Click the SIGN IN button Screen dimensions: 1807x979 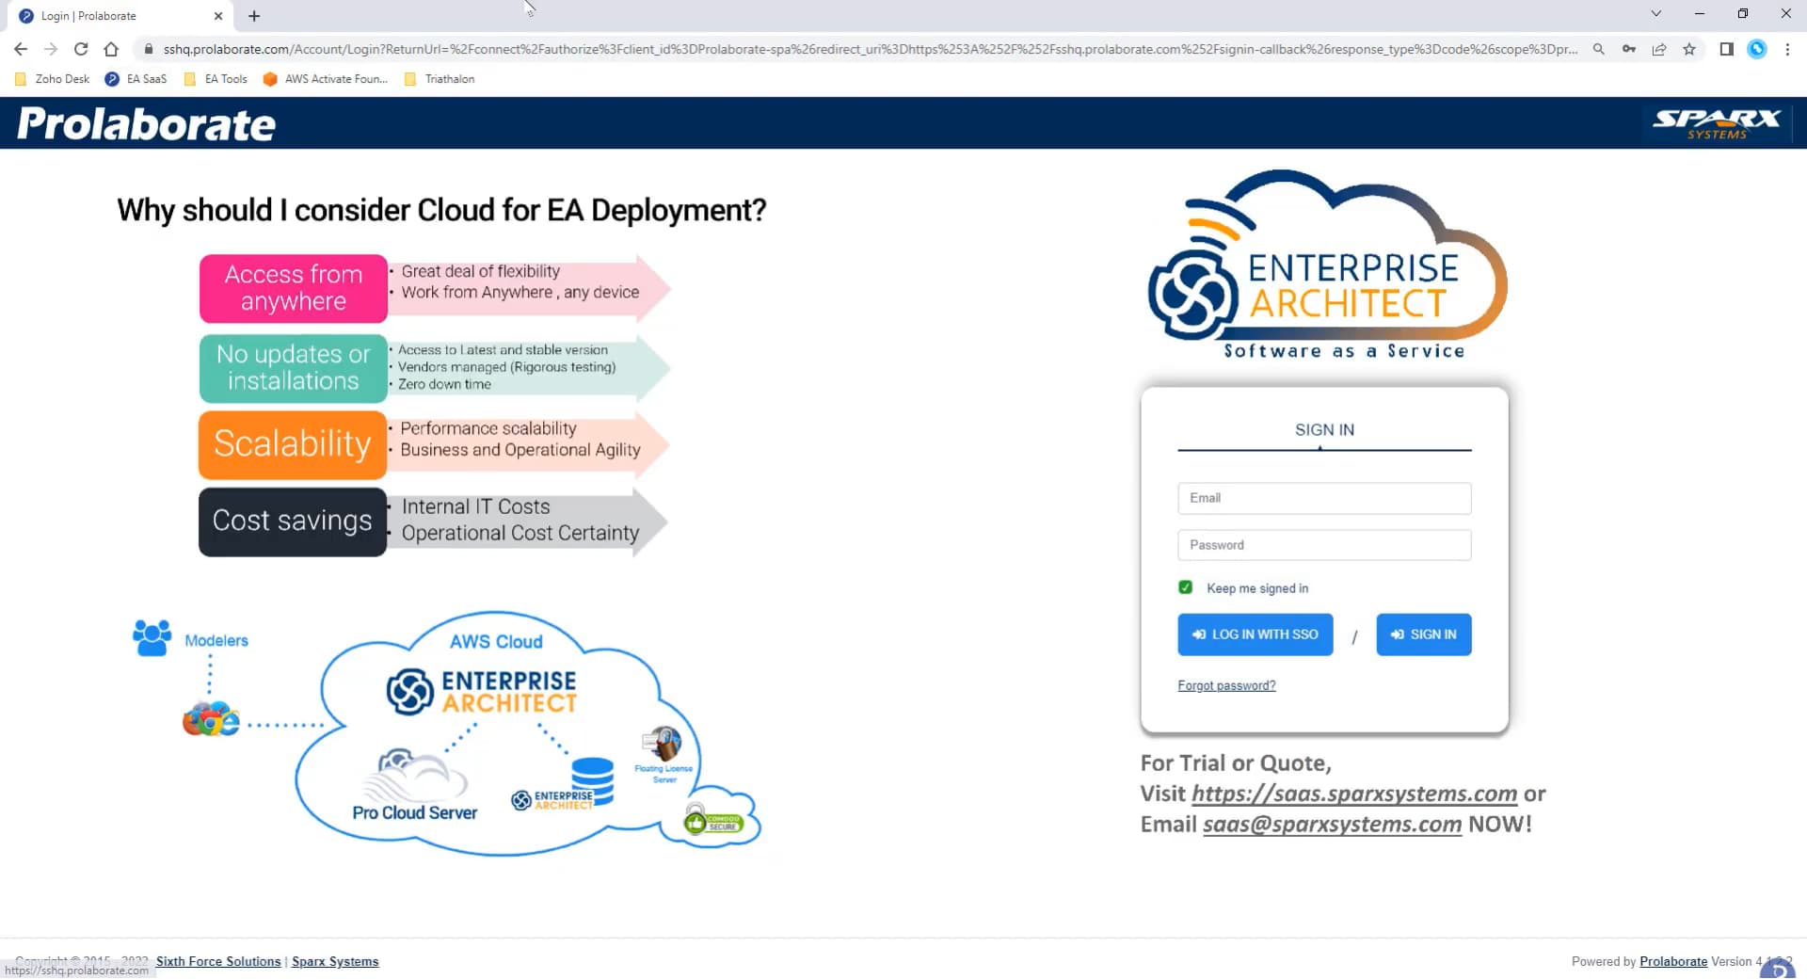click(x=1423, y=634)
